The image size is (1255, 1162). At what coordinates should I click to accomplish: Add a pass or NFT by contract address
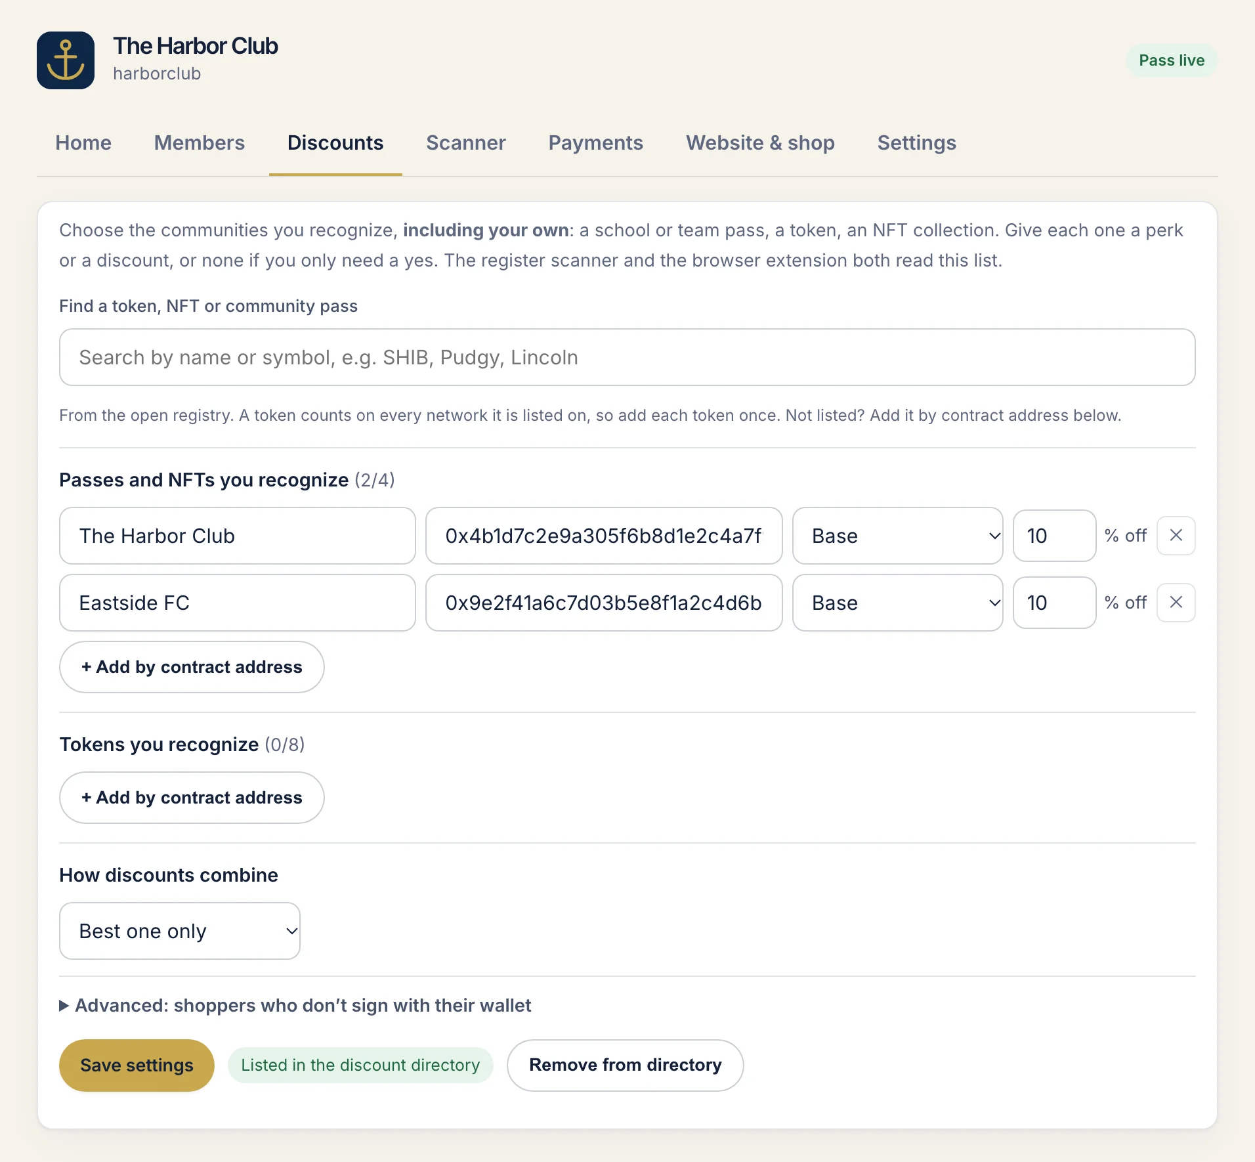[x=192, y=667]
